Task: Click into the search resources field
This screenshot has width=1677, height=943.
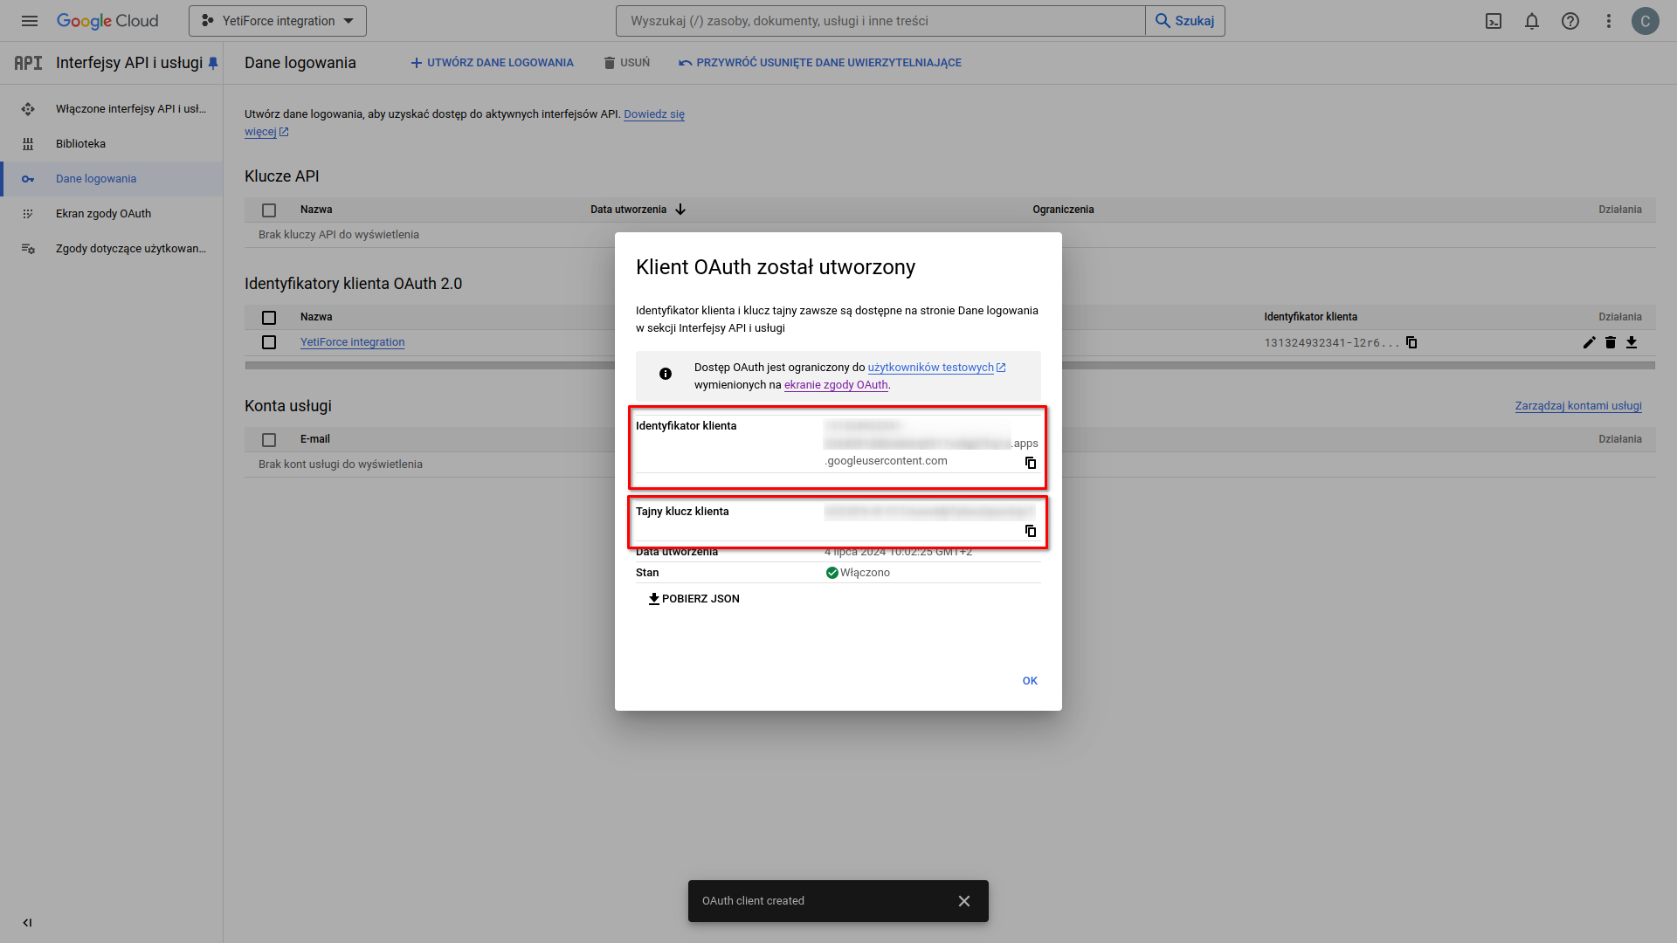Action: 880,21
